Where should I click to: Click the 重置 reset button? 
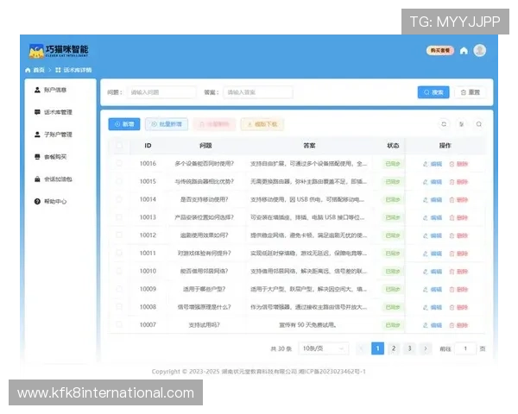[471, 92]
